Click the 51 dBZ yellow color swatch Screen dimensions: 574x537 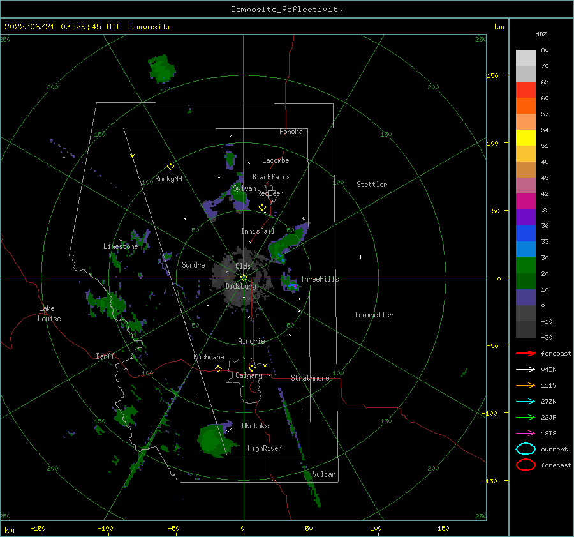[526, 137]
